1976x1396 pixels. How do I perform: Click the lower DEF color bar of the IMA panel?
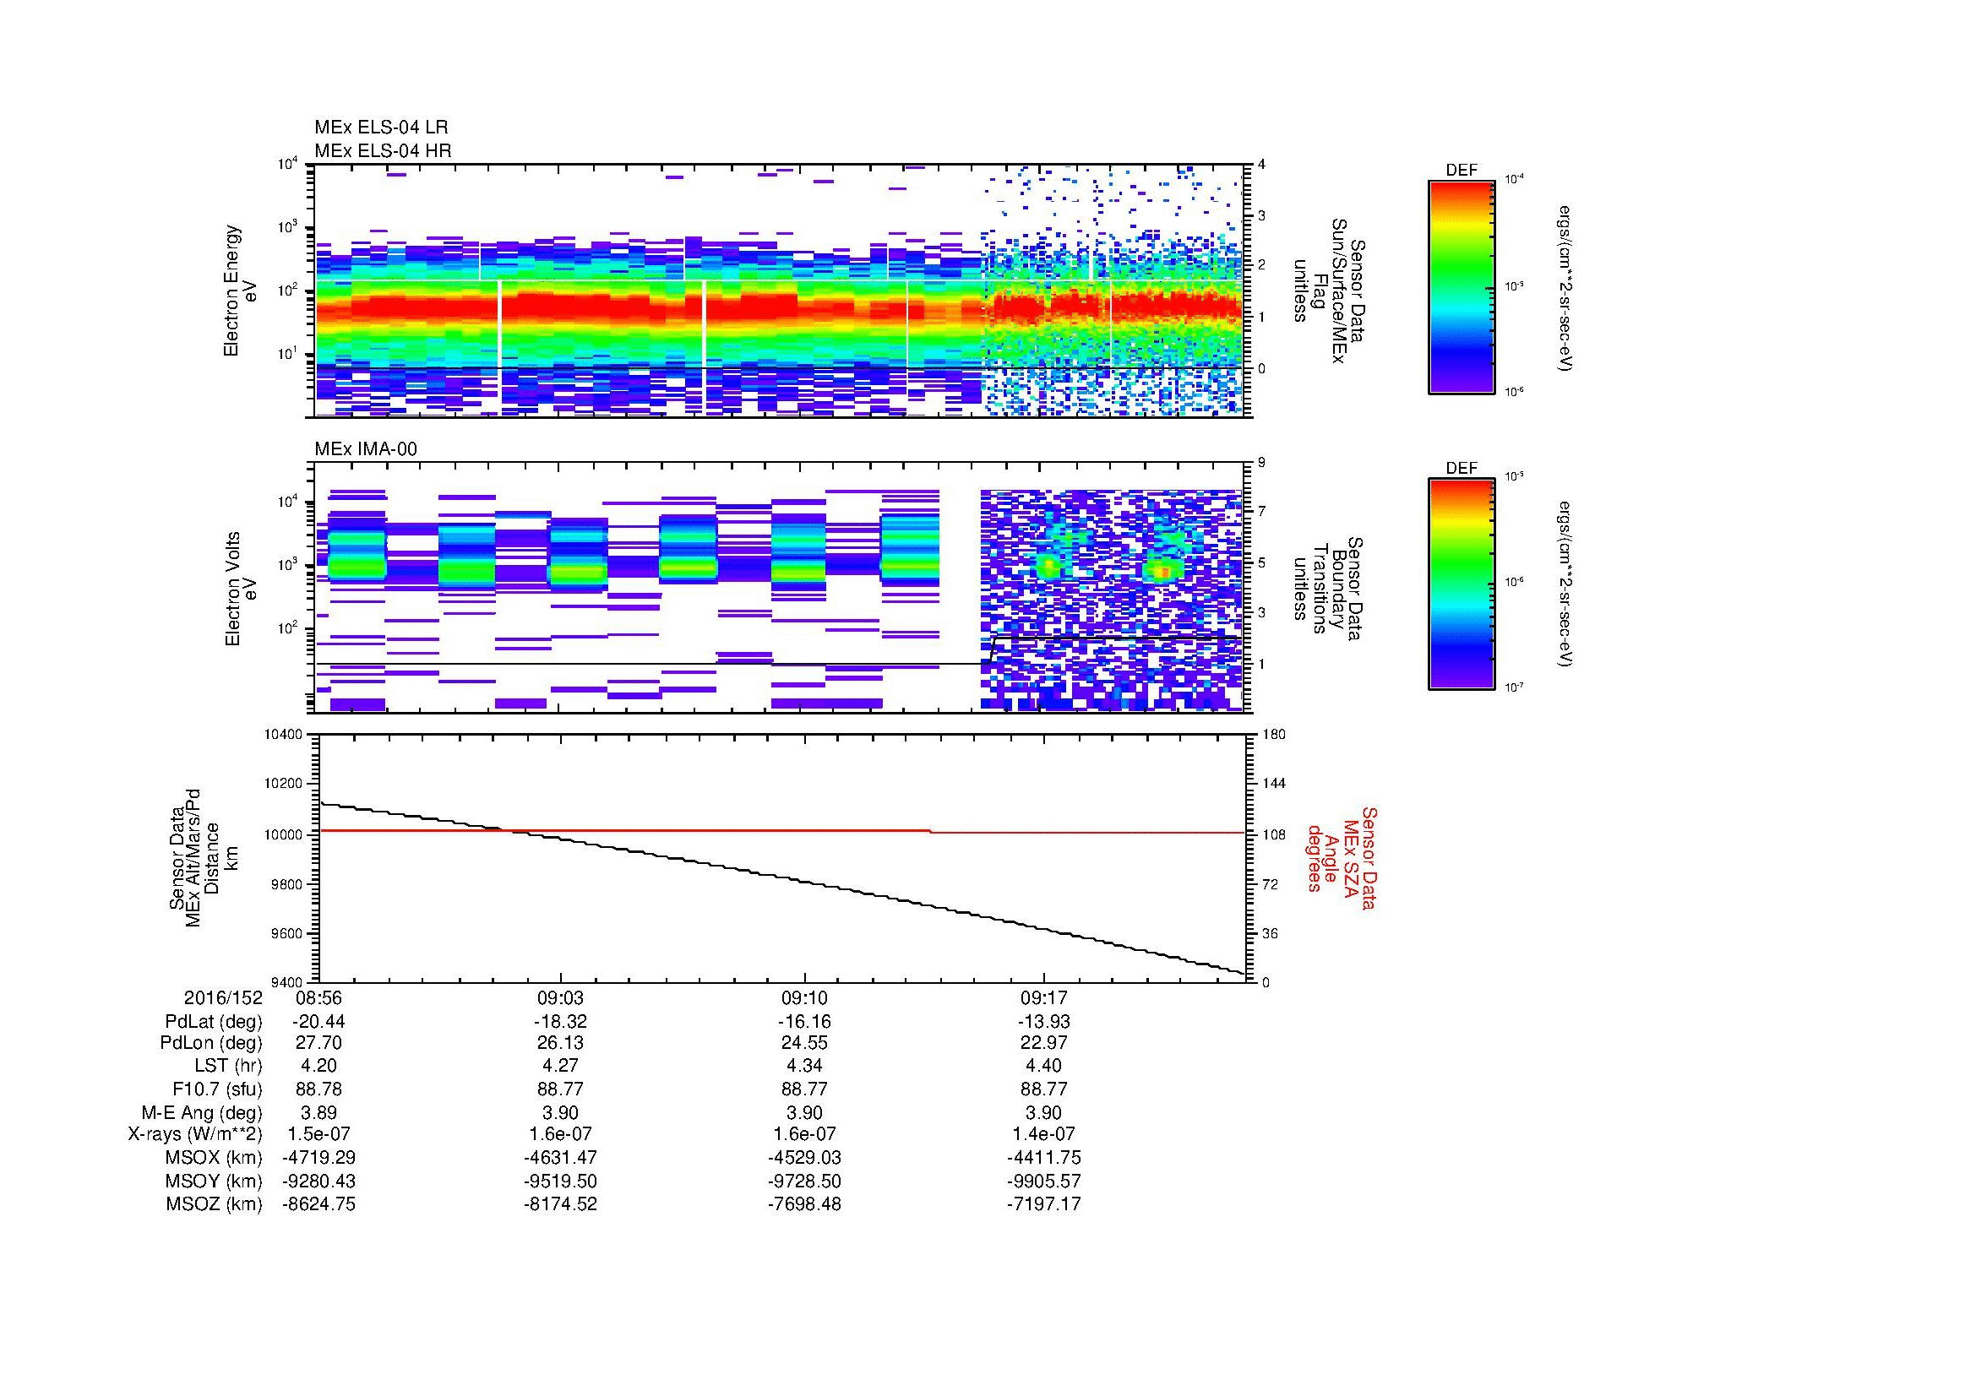1461,585
